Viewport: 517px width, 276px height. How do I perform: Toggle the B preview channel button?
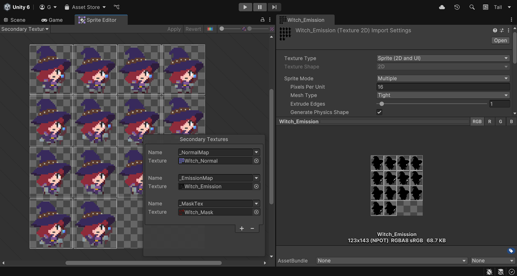(x=511, y=122)
